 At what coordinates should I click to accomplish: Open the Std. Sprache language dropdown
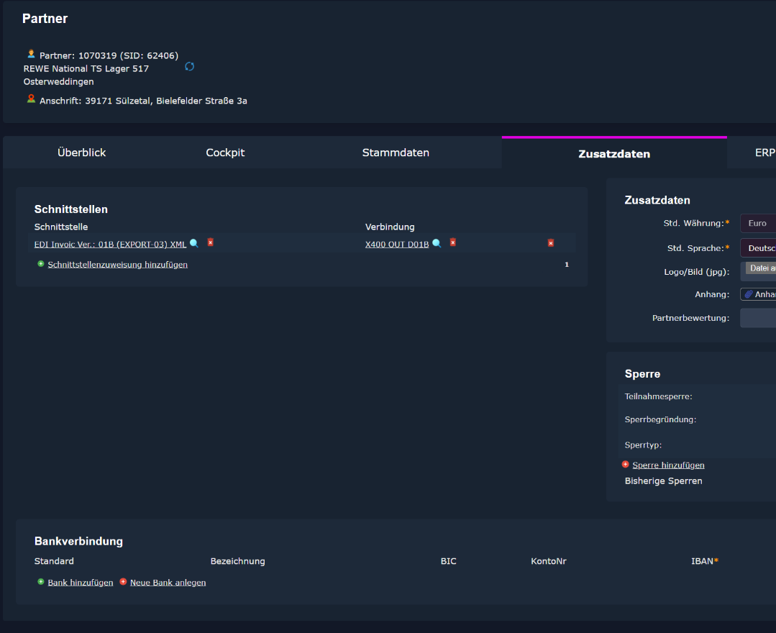point(757,248)
